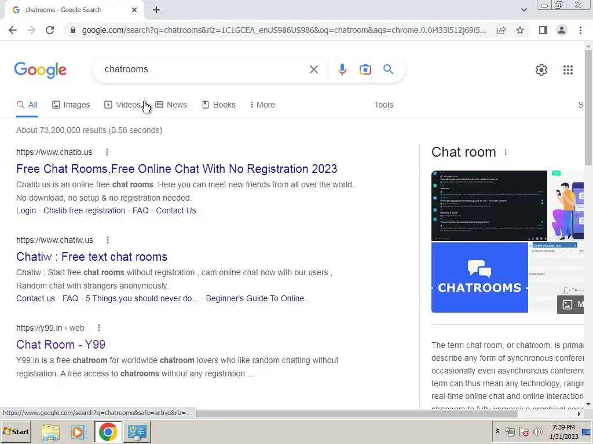Open Google apps grid

(x=568, y=70)
